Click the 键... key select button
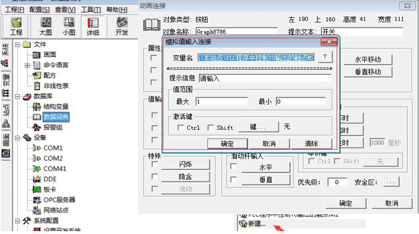This screenshot has height=234, width=419. (x=258, y=127)
